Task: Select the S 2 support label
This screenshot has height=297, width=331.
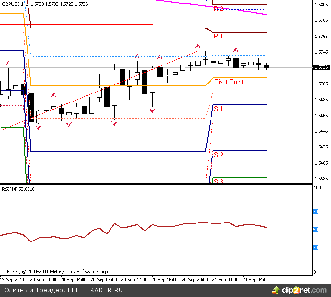Action: 218,155
